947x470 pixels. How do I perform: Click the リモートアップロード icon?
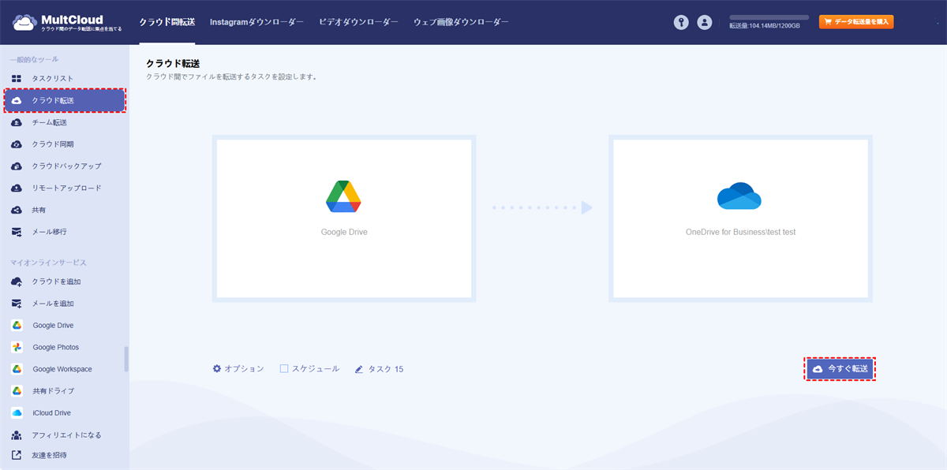[17, 188]
